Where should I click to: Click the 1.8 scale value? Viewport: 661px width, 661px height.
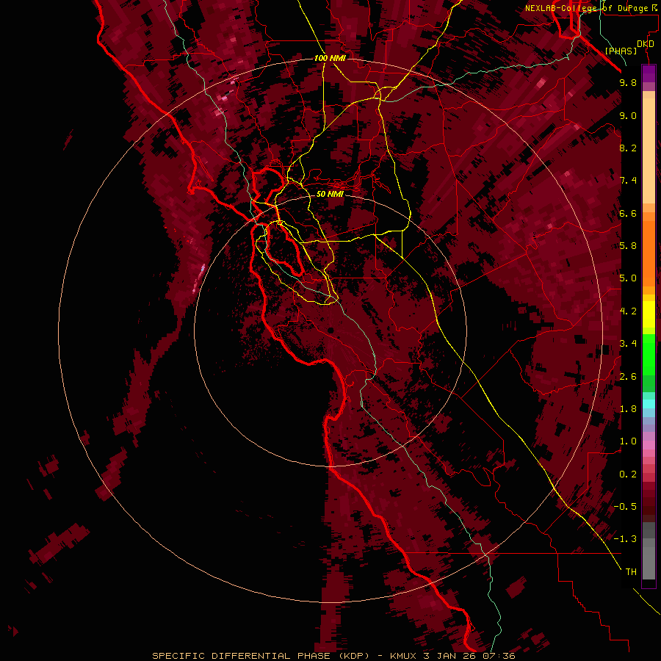[x=628, y=409]
